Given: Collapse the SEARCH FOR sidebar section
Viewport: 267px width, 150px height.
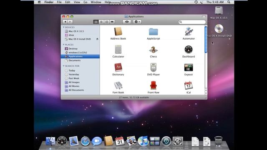Looking at the screenshot, I should coord(63,66).
